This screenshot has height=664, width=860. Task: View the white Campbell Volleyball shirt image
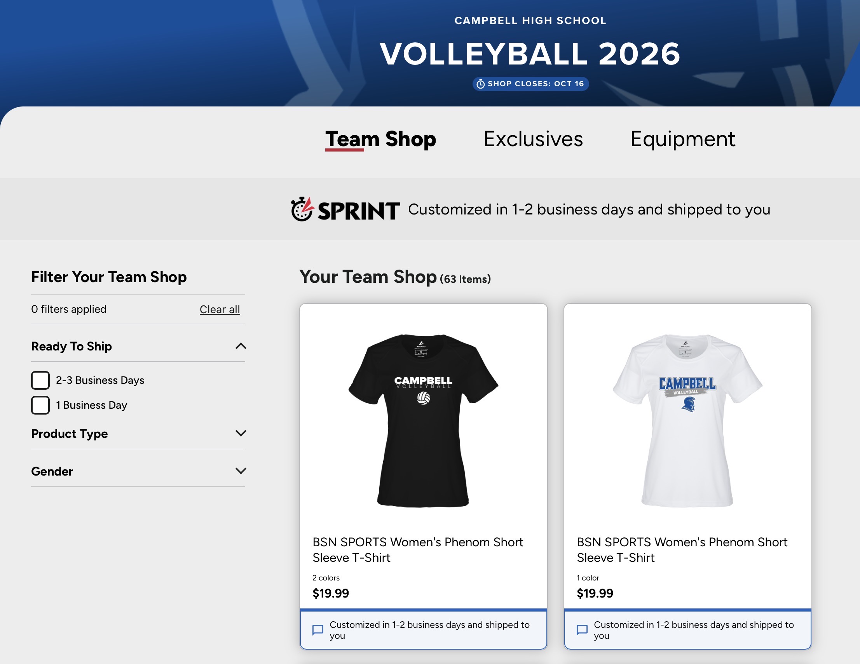687,420
